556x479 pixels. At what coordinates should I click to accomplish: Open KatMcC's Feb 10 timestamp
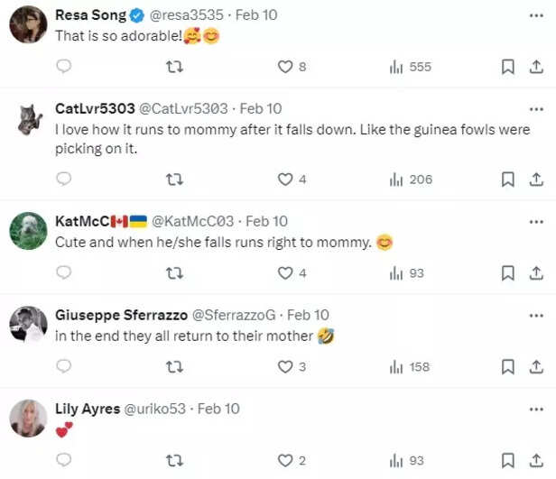coord(267,221)
